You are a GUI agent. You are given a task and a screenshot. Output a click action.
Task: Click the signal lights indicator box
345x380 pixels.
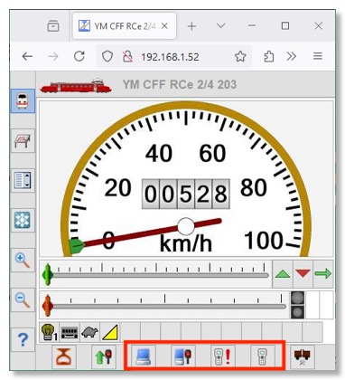point(297,305)
